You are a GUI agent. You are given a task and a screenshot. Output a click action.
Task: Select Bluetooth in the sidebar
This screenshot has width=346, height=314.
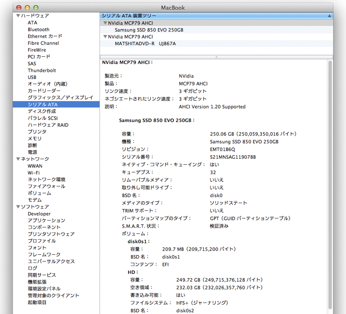tap(39, 29)
